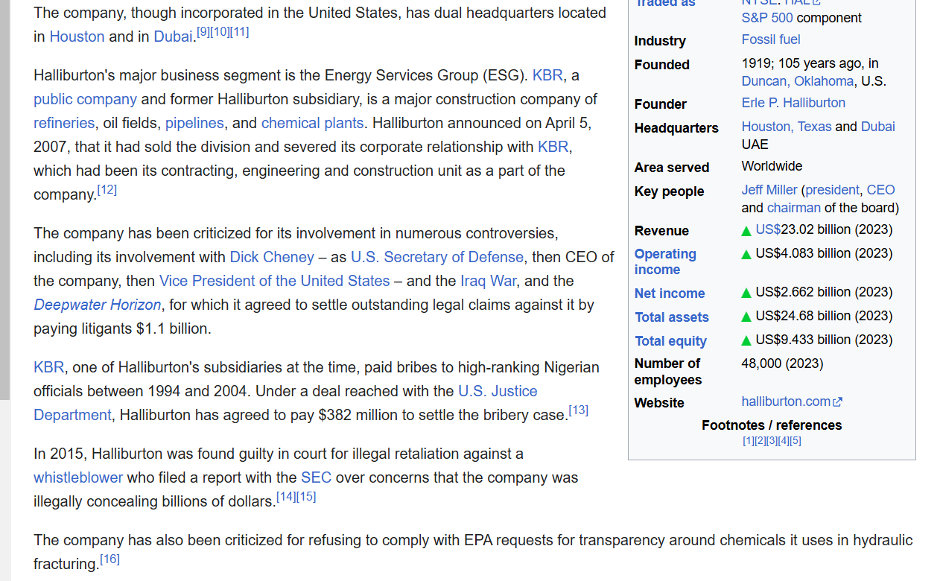Open Dubai link in infobox Headquarters row
The height and width of the screenshot is (581, 940).
pos(878,127)
